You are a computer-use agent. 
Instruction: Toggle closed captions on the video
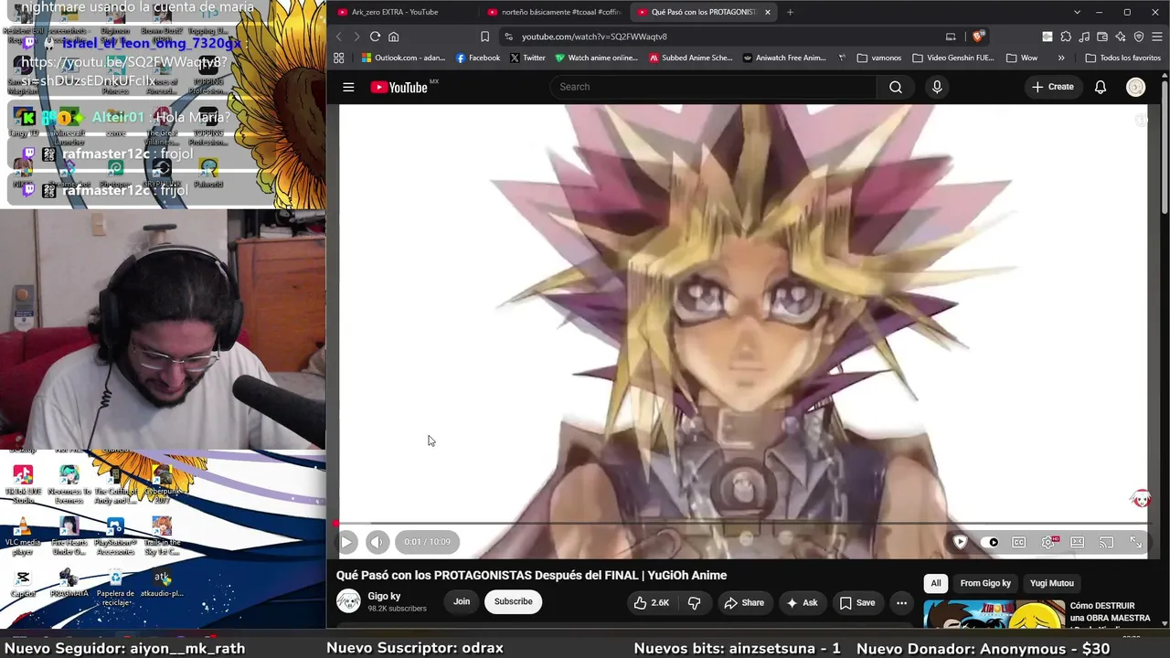point(1019,542)
